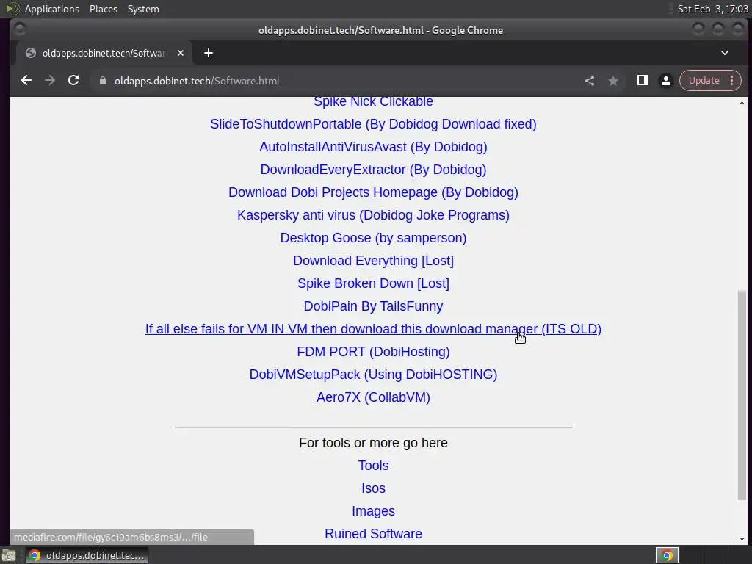Open Kaspersky anti virus joke program link
Viewport: 752px width, 564px height.
pos(373,215)
